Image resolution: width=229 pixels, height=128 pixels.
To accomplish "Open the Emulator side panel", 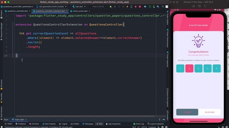I will (167, 115).
